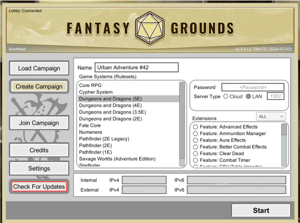Toggle Feature: Combat Timer extension
300x223 pixels.
(195, 160)
